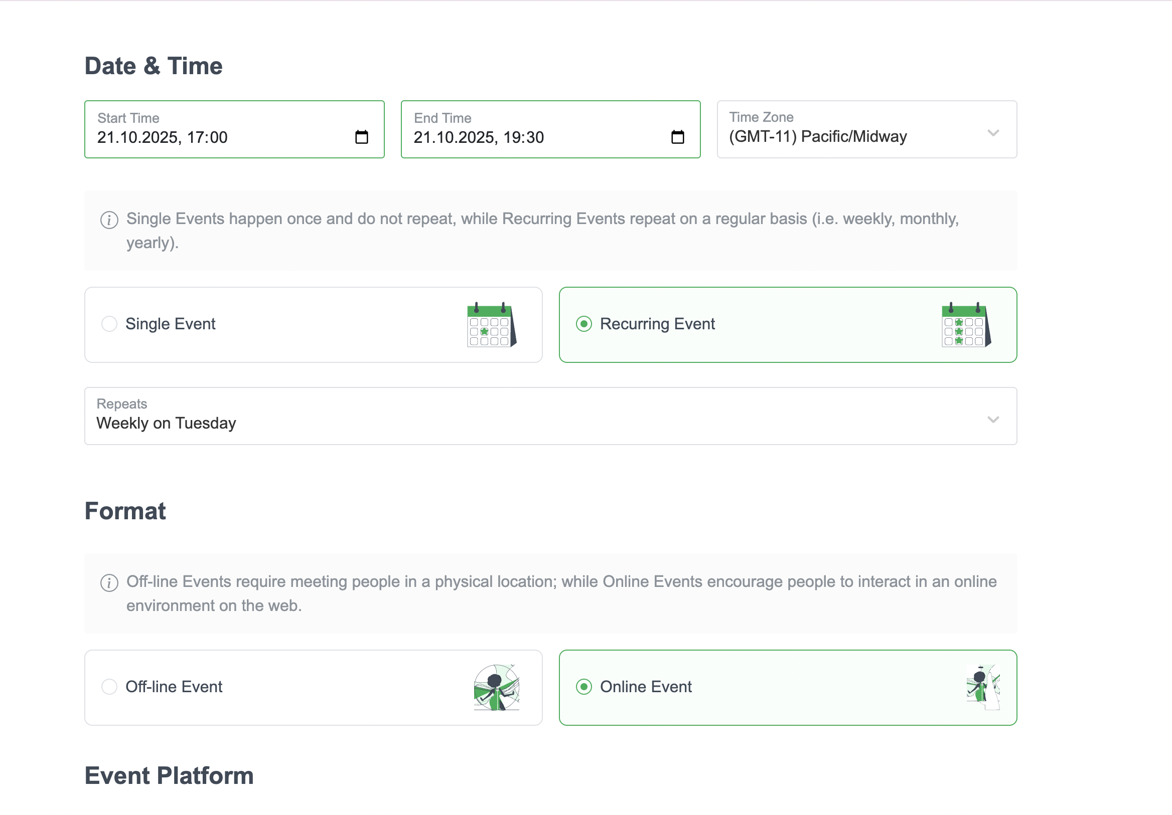
Task: Expand the Repeats dropdown chevron
Action: [x=993, y=420]
